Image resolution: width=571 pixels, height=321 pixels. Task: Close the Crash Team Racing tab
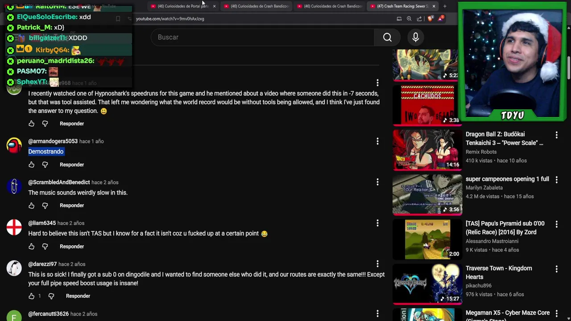point(434,6)
